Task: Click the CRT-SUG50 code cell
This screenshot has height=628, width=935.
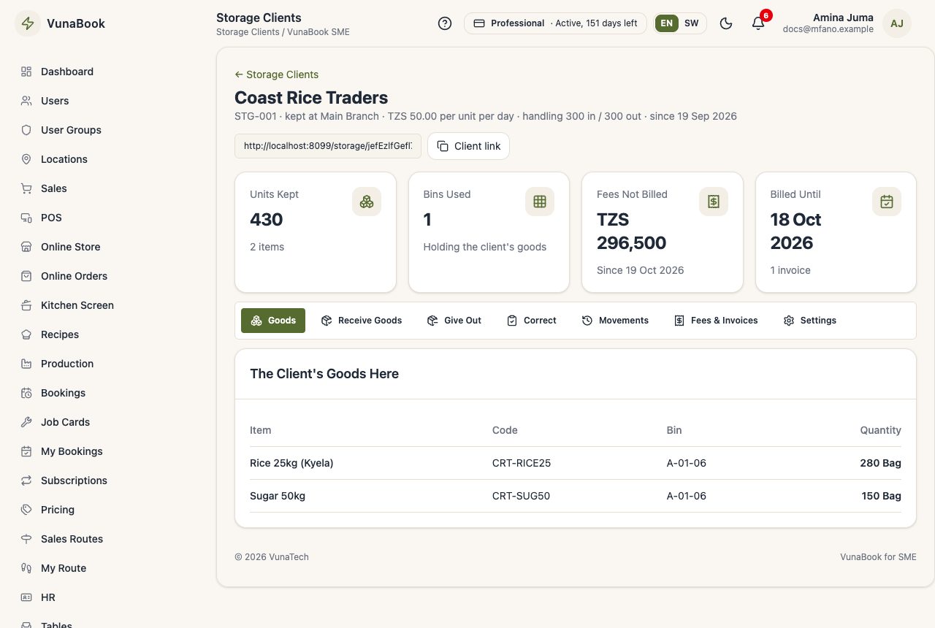Action: click(521, 496)
